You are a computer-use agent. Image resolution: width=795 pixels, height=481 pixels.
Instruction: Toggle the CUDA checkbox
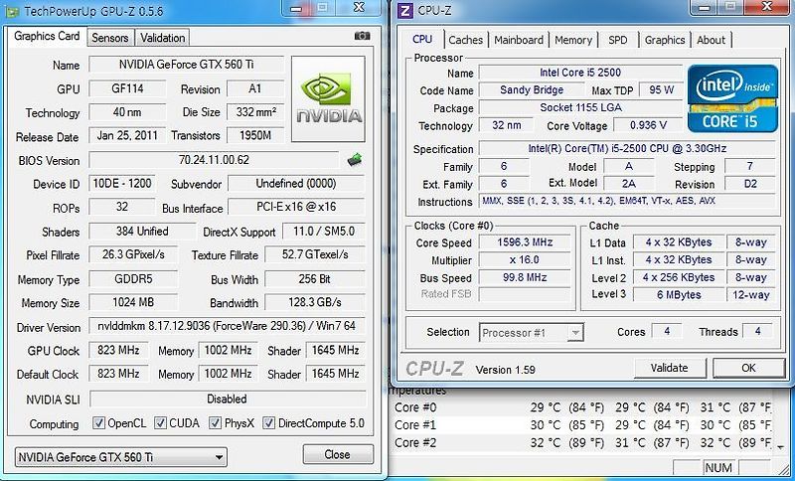pyautogui.click(x=160, y=422)
